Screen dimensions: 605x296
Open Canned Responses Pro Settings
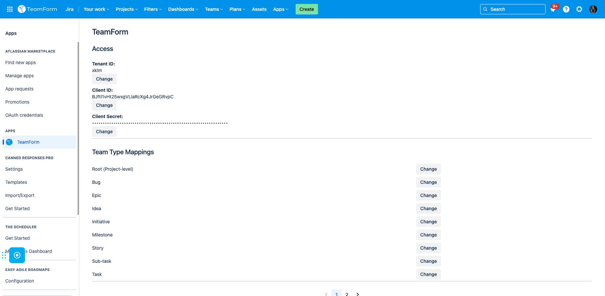pyautogui.click(x=14, y=169)
